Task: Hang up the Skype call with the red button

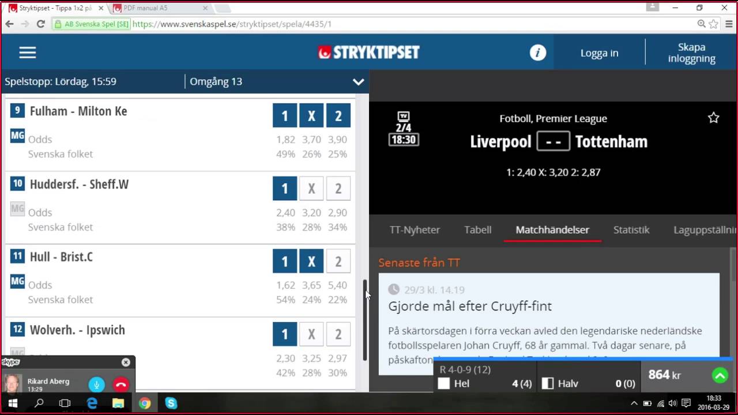Action: pyautogui.click(x=121, y=384)
